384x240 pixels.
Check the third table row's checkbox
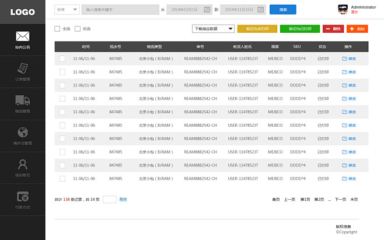62,85
